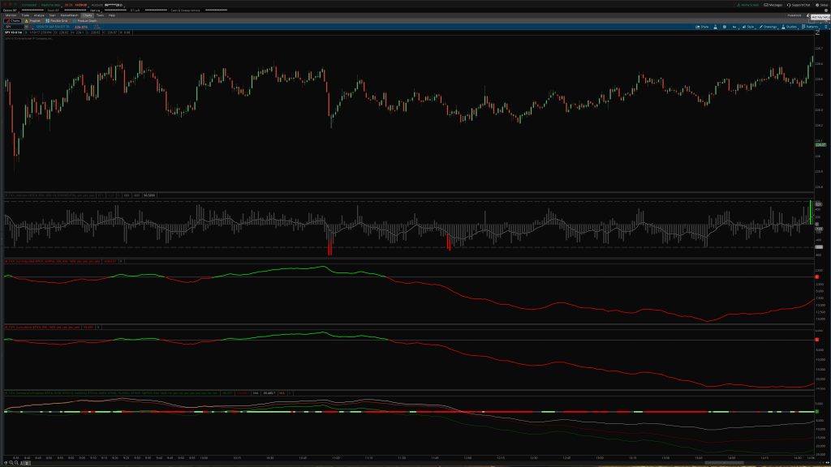
Task: Select the Charts main tab
Action: point(88,15)
